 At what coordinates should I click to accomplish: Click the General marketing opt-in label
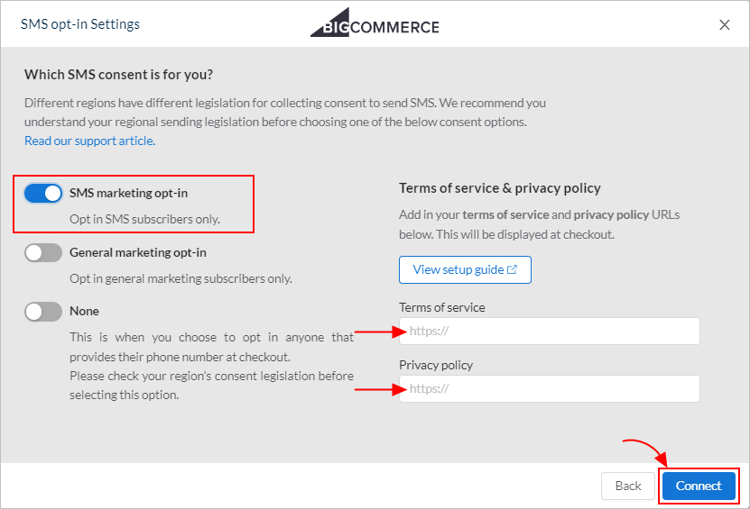click(138, 252)
